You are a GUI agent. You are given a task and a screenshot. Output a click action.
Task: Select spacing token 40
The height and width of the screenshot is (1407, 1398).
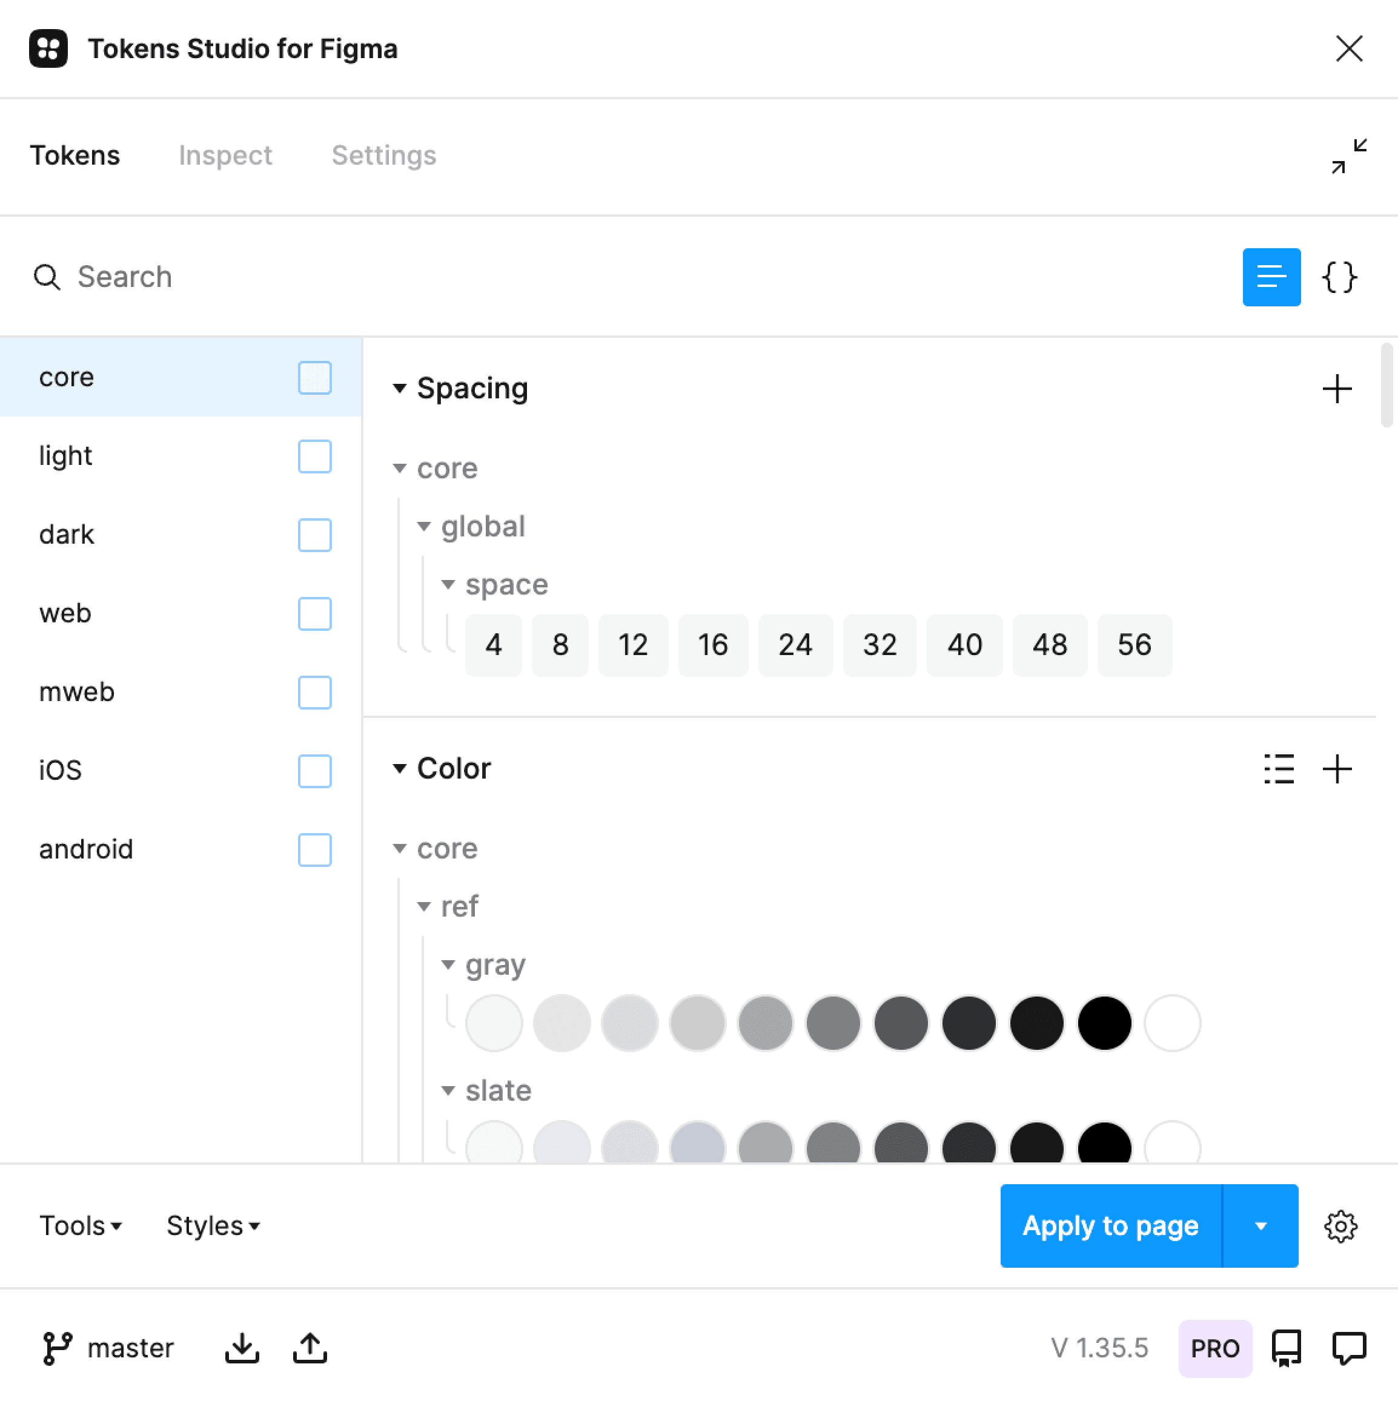pyautogui.click(x=964, y=646)
